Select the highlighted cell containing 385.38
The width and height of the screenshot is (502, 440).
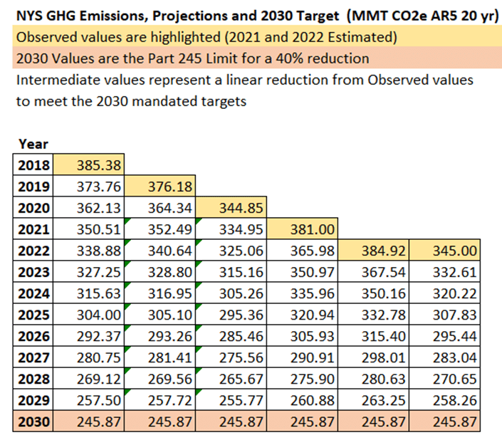click(x=89, y=166)
